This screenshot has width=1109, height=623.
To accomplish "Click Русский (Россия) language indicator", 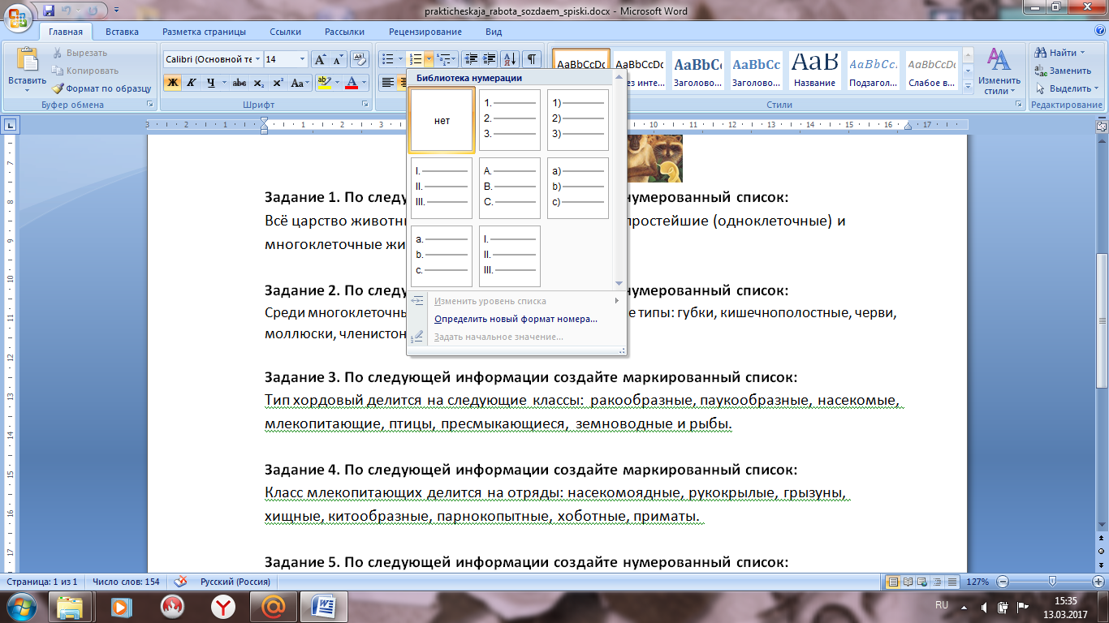I will pos(235,582).
